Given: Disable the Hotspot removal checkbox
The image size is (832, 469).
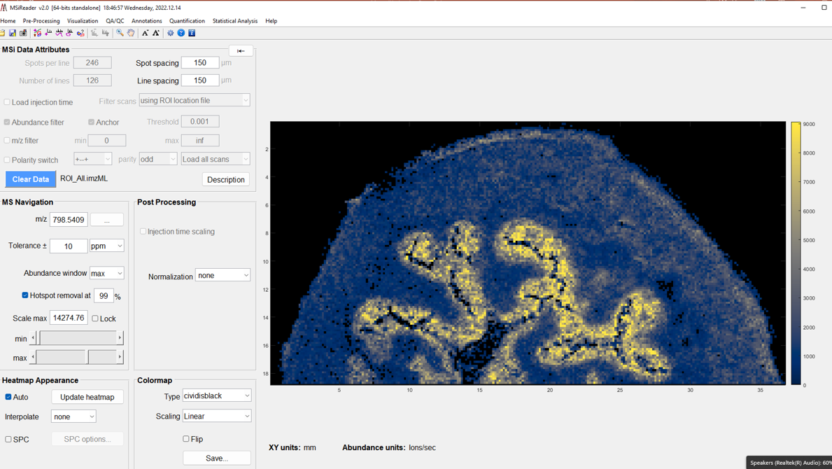Looking at the screenshot, I should pos(25,295).
